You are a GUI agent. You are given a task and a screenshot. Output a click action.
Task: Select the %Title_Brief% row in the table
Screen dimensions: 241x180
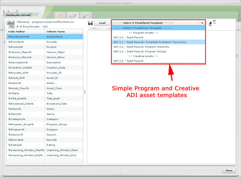[45, 98]
